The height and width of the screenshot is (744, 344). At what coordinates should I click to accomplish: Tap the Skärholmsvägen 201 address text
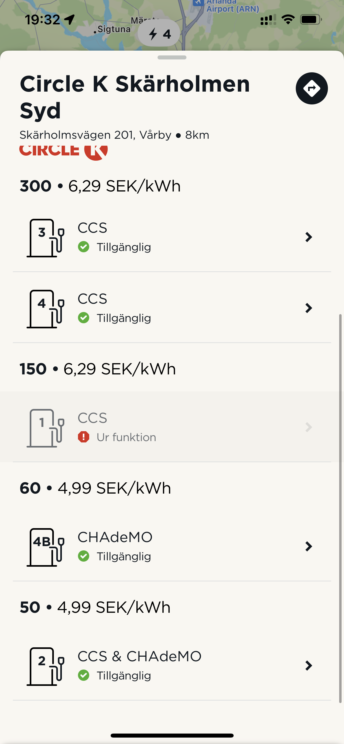coord(95,135)
